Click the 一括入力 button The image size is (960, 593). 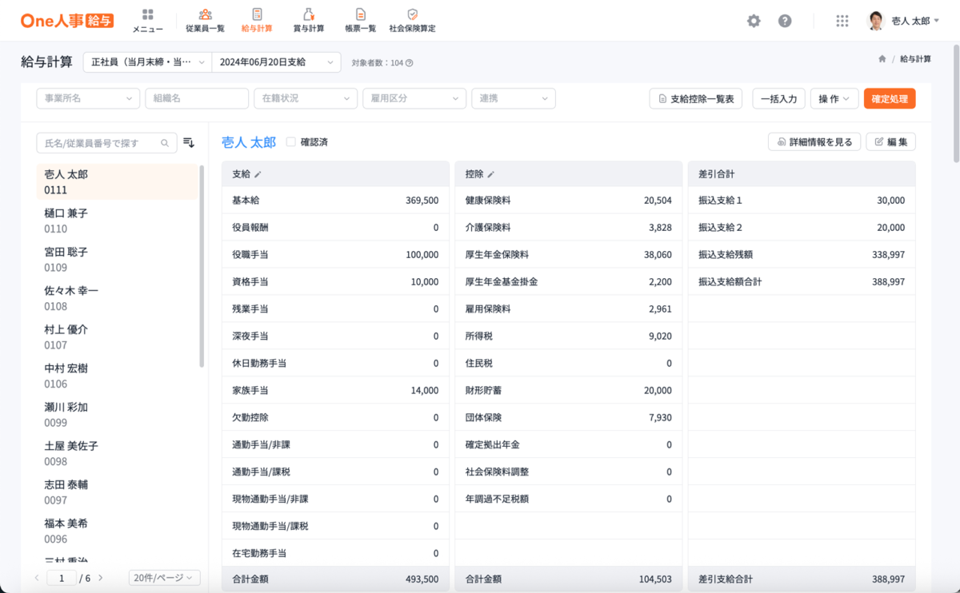coord(778,98)
